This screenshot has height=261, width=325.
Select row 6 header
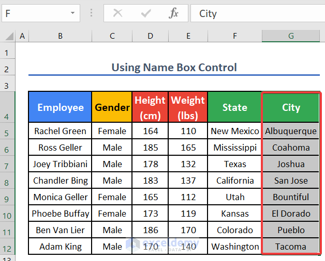click(x=7, y=148)
